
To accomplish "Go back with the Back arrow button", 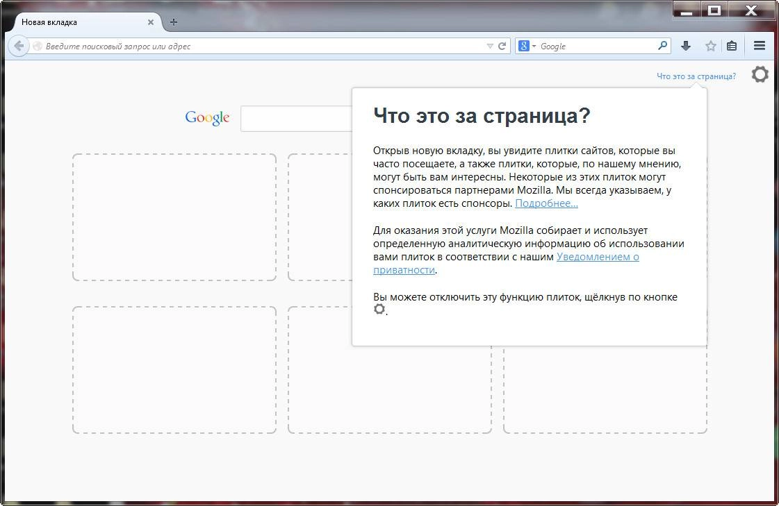I will 19,46.
